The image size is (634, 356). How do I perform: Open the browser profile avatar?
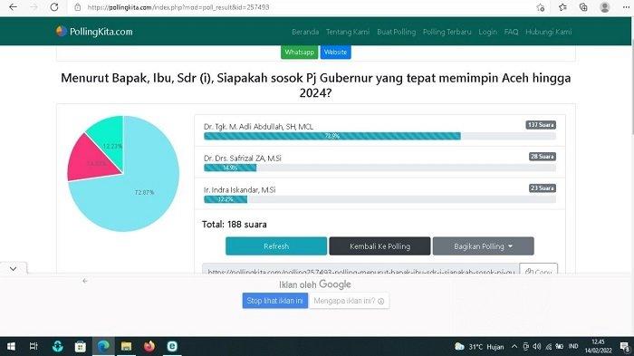[x=605, y=7]
